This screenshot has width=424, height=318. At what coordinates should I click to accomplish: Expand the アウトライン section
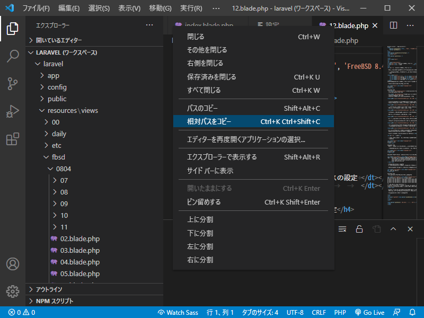[x=49, y=289]
